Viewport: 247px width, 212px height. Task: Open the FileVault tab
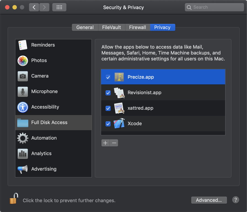(x=111, y=27)
